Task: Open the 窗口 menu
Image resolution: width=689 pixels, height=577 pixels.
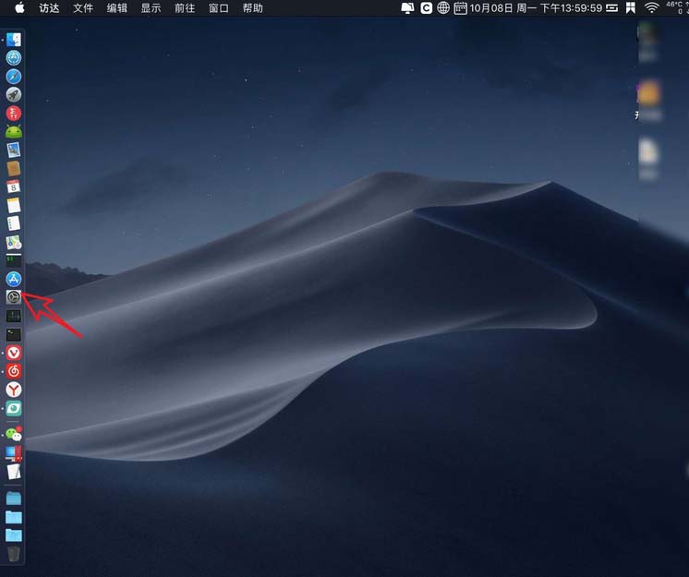Action: coord(218,8)
